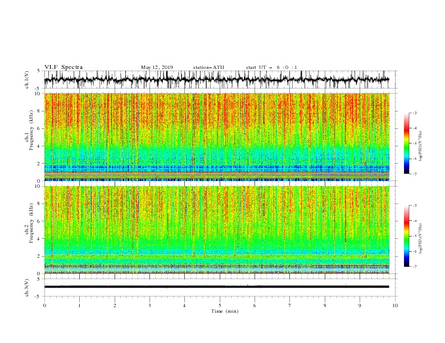Click inside the ch.2 spectrogram panel
445x343 pixels.
point(216,230)
